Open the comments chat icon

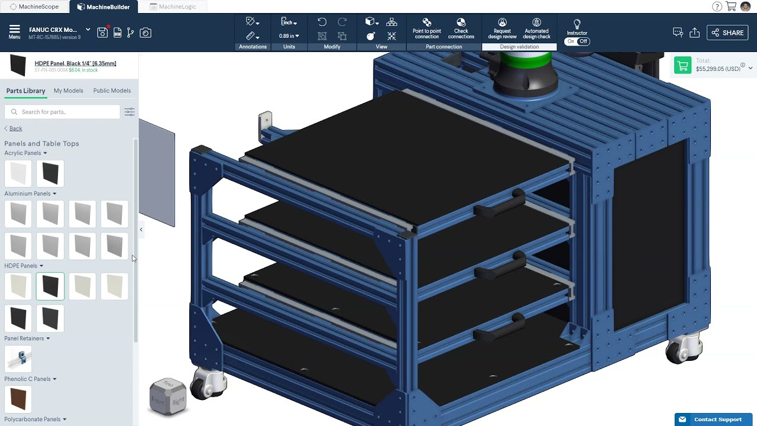pos(678,33)
